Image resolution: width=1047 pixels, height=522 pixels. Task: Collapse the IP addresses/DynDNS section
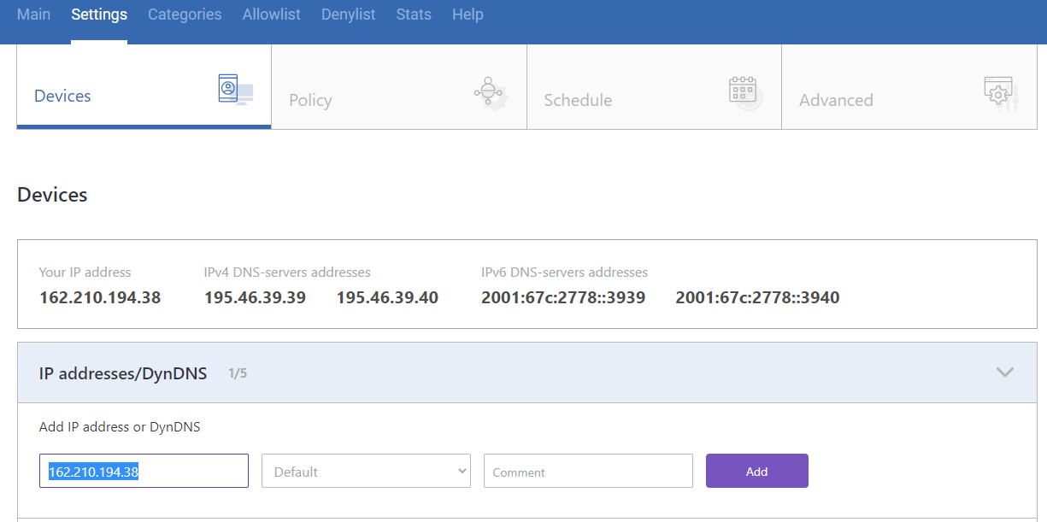(x=1005, y=372)
